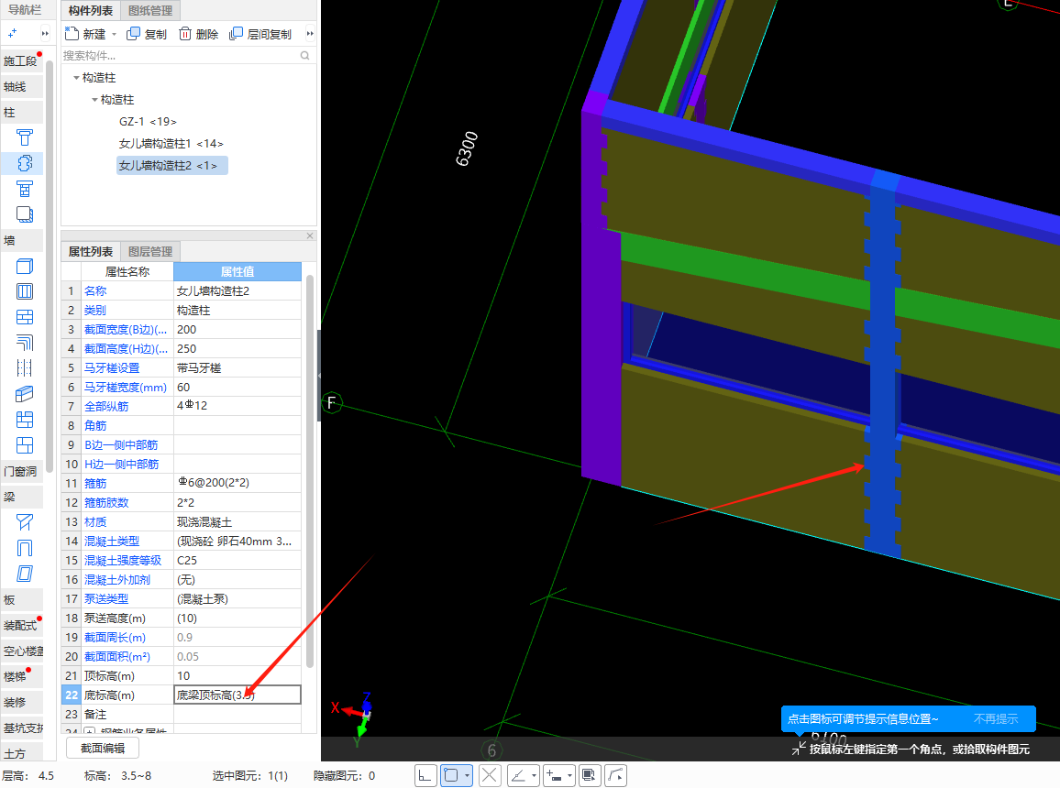Open 施工段 navigation category
This screenshot has width=1060, height=788.
22,60
